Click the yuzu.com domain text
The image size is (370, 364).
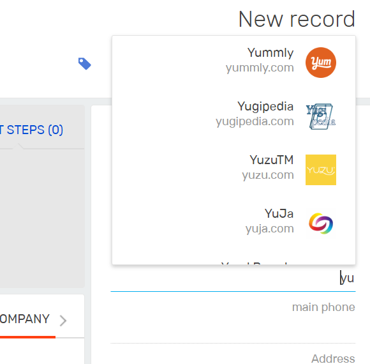(x=268, y=175)
